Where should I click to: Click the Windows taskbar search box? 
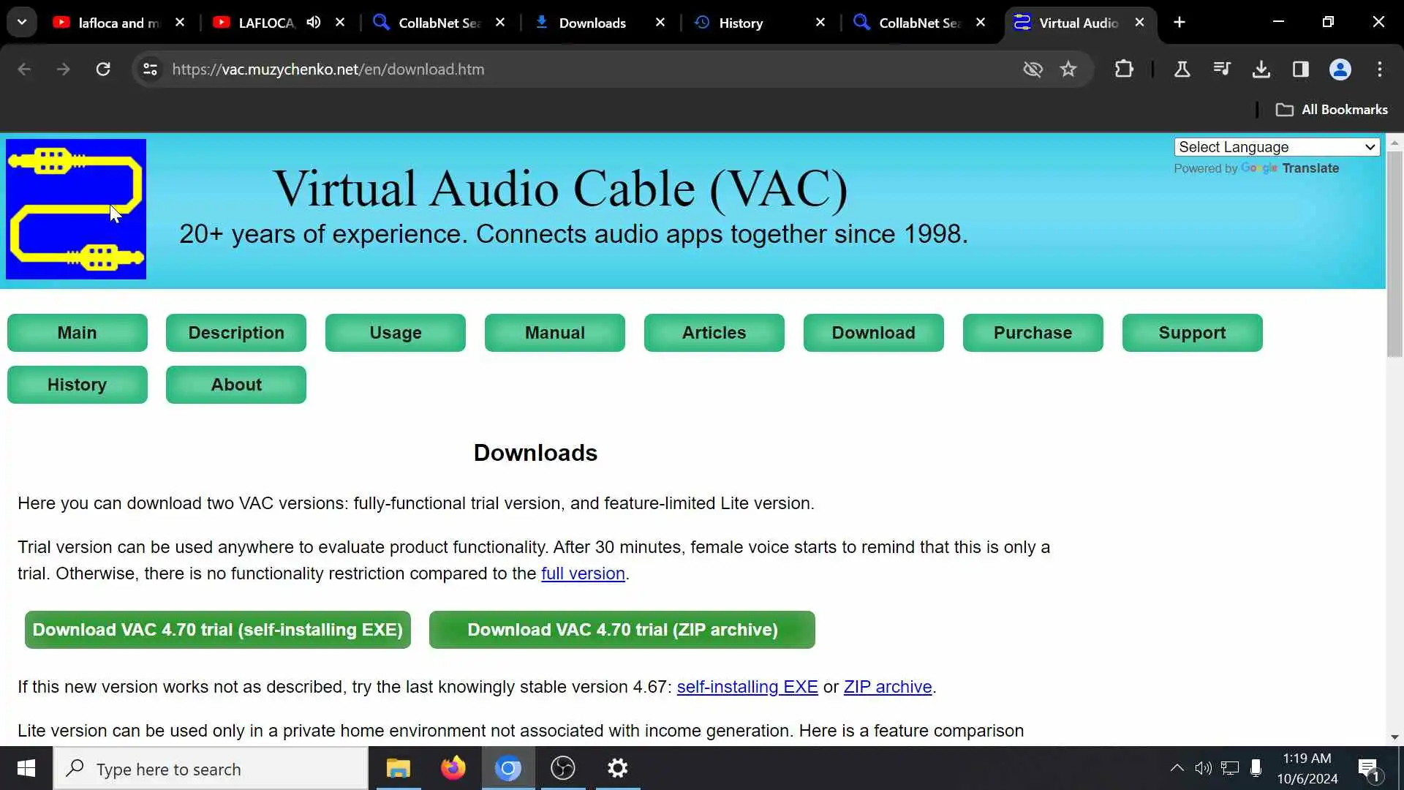pos(211,769)
